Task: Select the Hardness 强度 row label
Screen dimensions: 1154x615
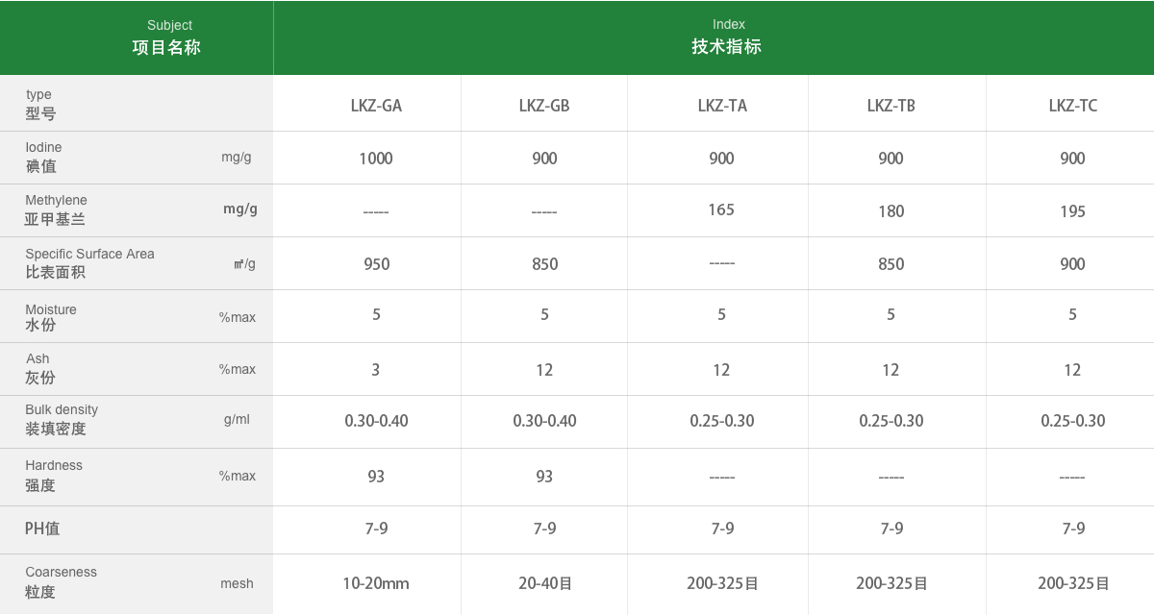Action: click(x=54, y=476)
